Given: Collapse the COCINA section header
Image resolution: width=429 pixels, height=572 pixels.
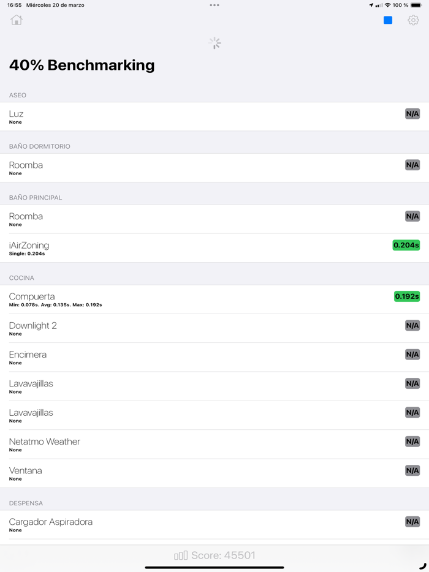Looking at the screenshot, I should (x=21, y=277).
